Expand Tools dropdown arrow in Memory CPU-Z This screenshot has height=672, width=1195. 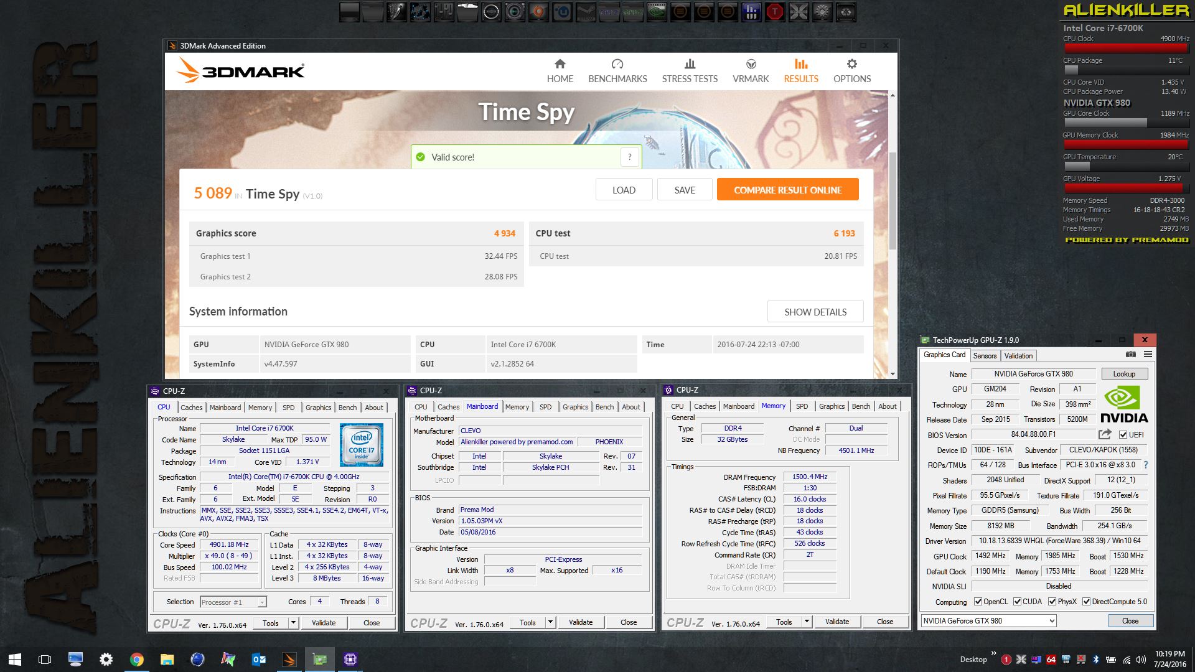(807, 622)
